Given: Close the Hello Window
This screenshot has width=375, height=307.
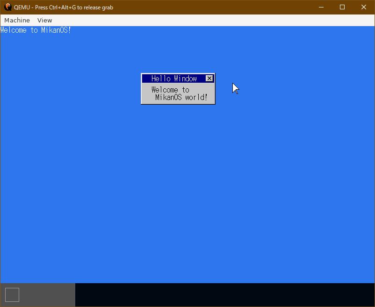Looking at the screenshot, I should pos(209,79).
